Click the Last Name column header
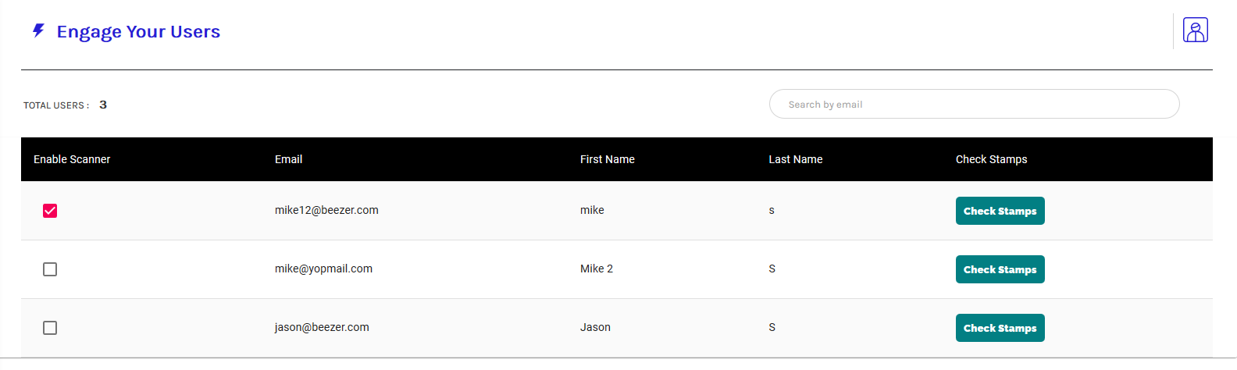1237x370 pixels. (795, 159)
